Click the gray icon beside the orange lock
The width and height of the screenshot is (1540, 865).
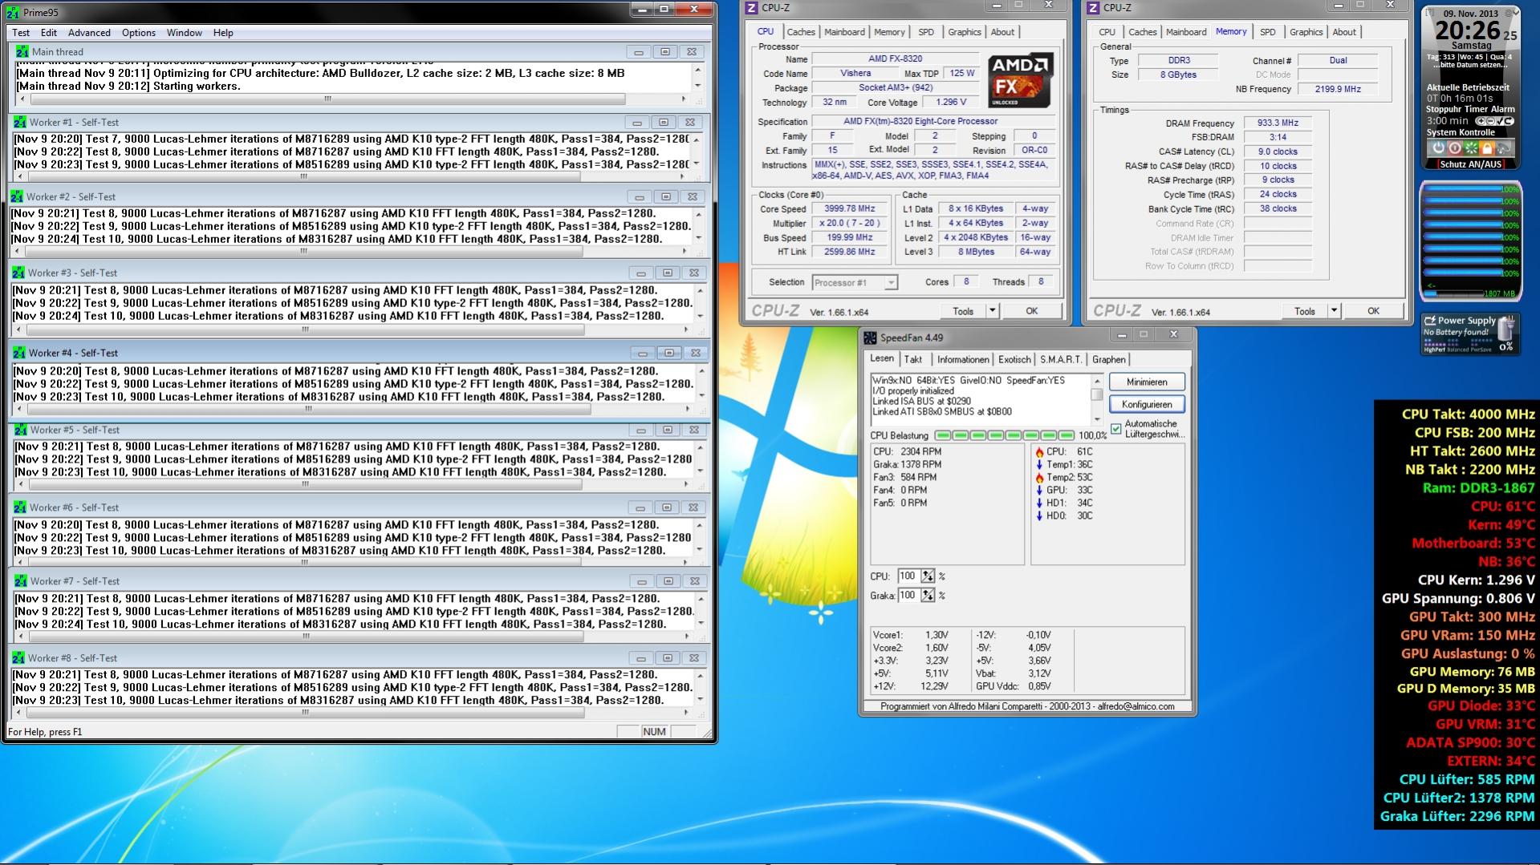point(1503,148)
